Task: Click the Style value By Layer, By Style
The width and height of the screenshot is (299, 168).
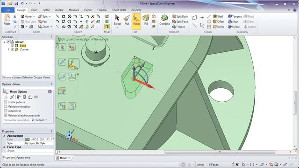Action: coord(35,143)
